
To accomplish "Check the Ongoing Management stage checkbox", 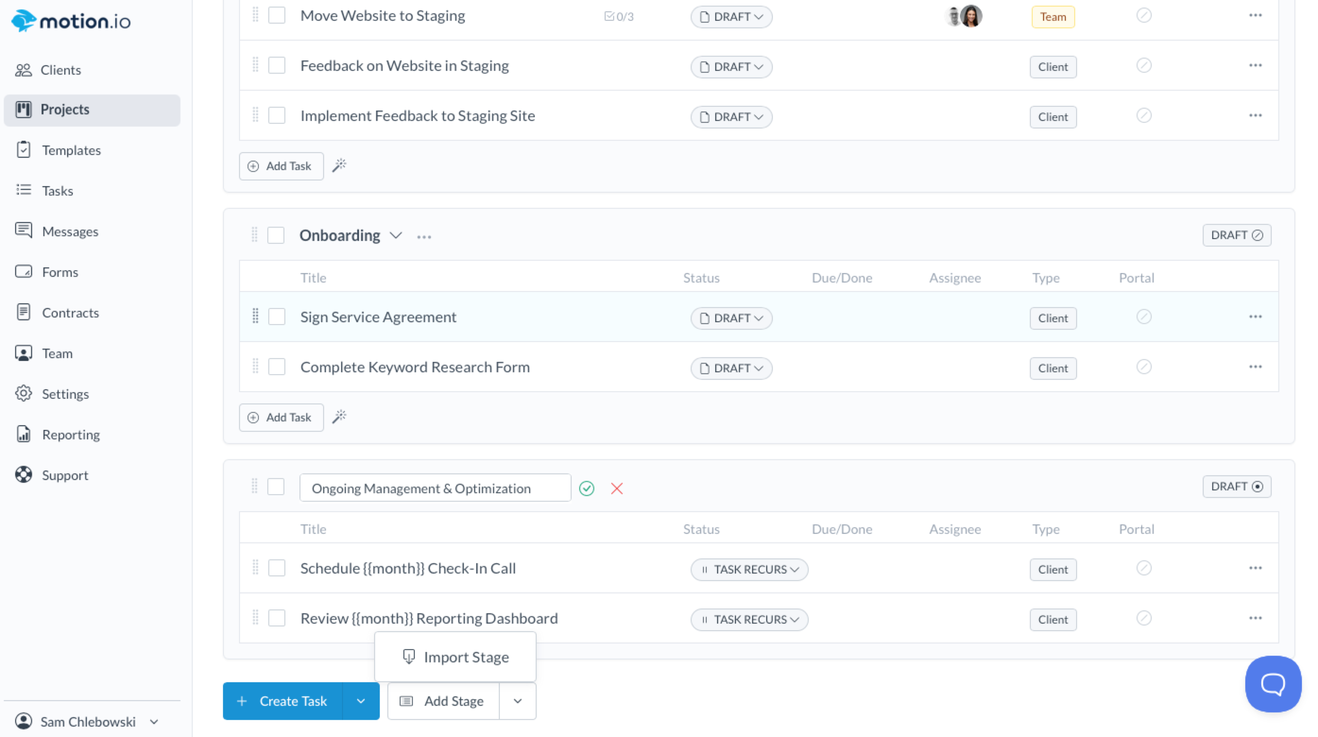I will pyautogui.click(x=276, y=487).
